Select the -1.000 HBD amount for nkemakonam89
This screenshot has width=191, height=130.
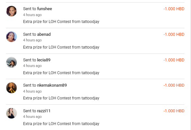[x=174, y=85]
